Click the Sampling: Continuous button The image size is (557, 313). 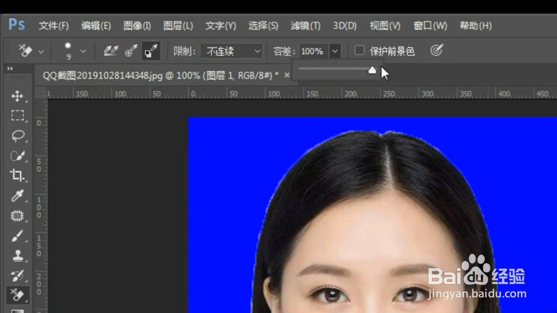coord(111,50)
